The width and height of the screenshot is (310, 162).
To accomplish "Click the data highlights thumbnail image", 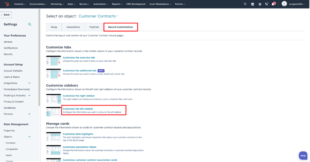I will point(54,137).
